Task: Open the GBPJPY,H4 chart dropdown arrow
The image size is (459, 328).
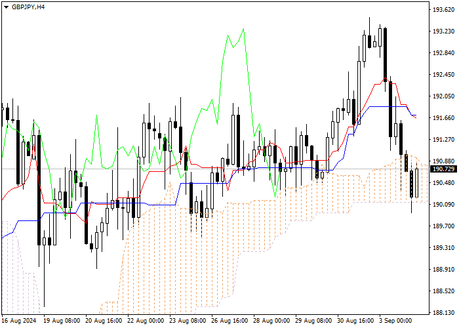Action: [x=6, y=7]
